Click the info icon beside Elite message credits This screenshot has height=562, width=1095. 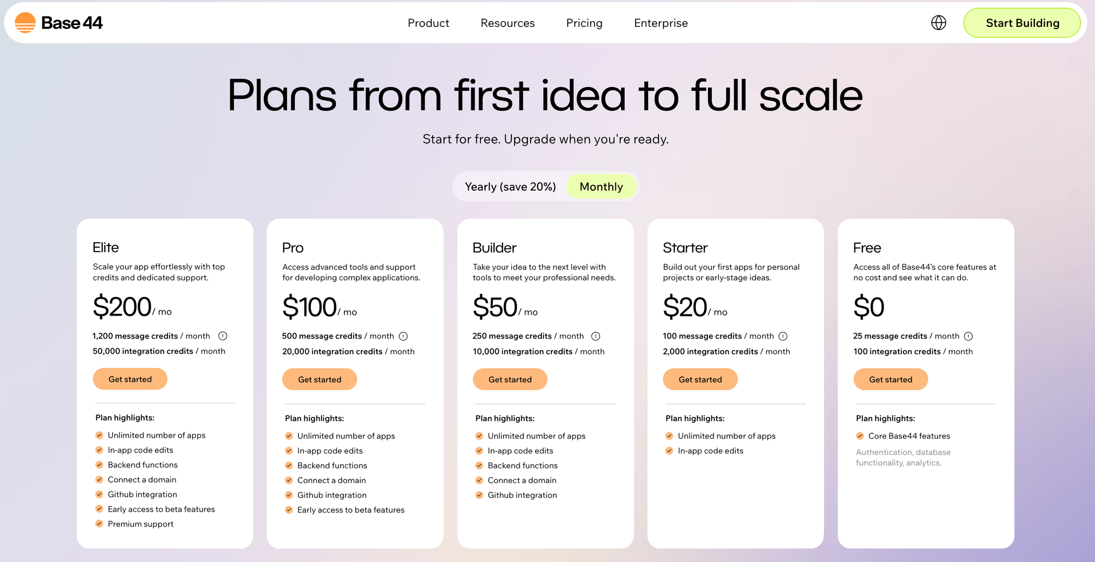[x=223, y=336]
